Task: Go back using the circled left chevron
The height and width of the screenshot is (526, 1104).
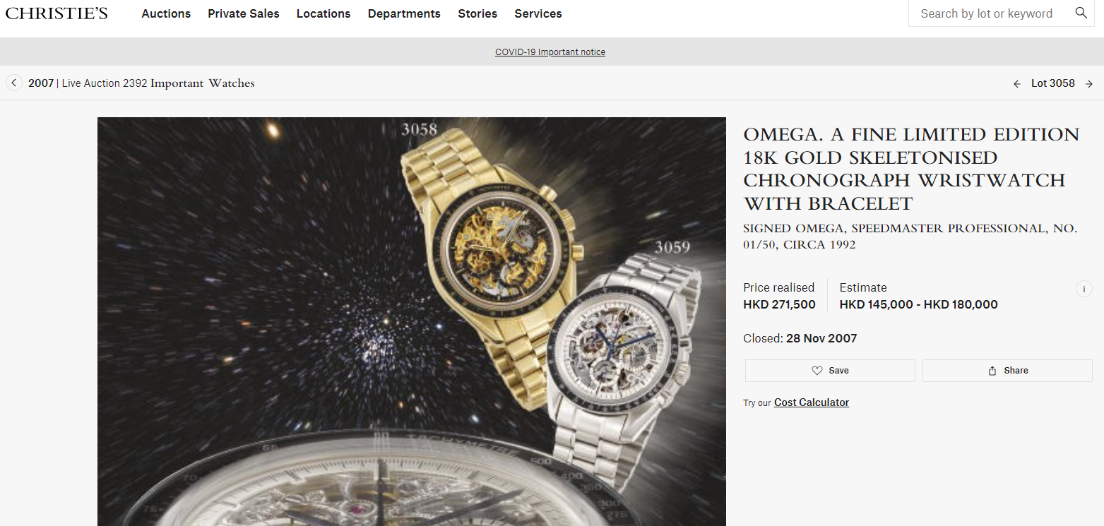Action: (13, 83)
